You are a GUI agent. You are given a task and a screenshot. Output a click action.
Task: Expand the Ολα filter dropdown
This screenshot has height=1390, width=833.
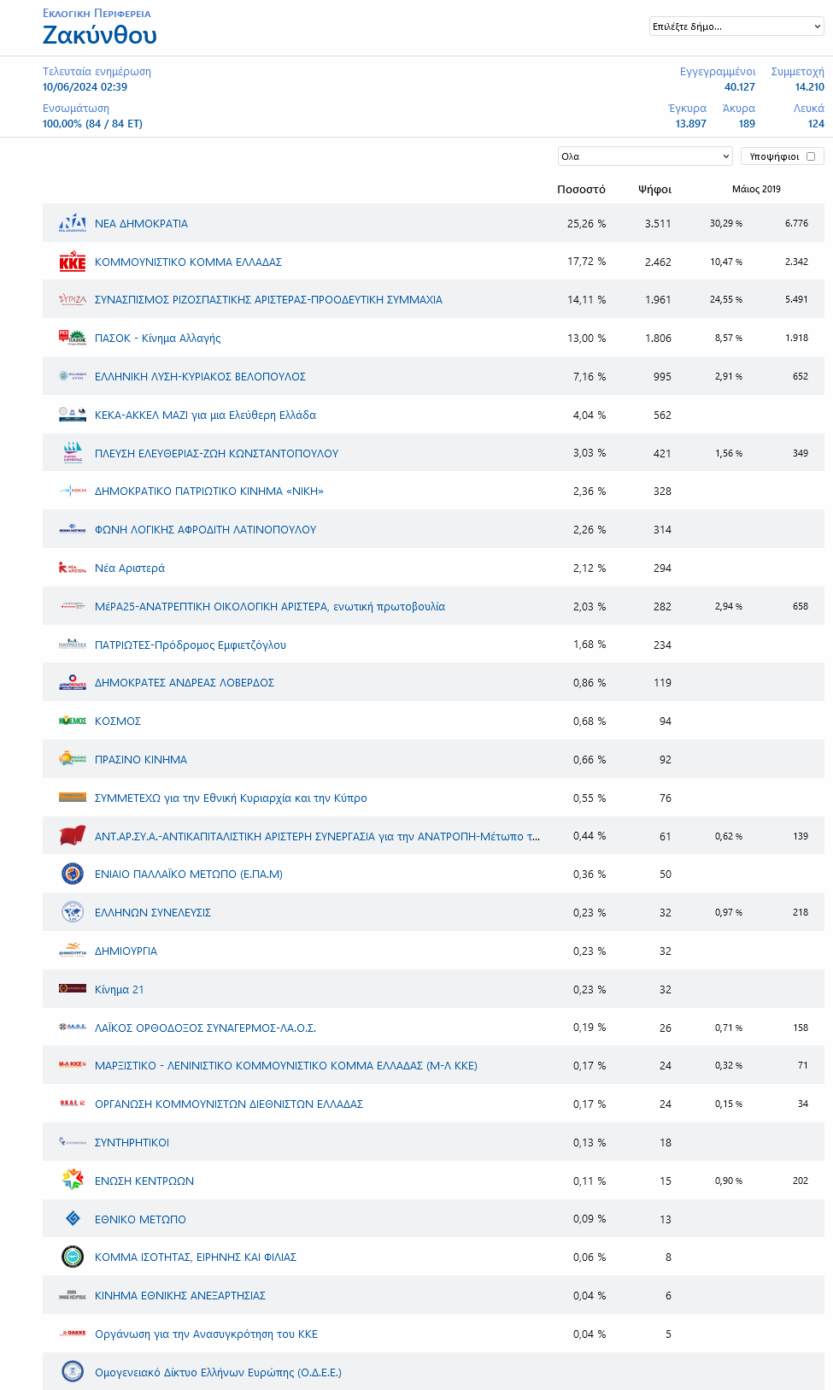pyautogui.click(x=645, y=156)
